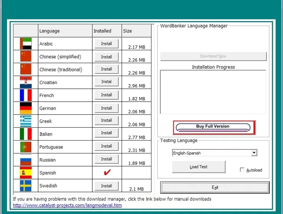Click the French flag icon
Screen dimensions: 283x214
click(x=26, y=95)
